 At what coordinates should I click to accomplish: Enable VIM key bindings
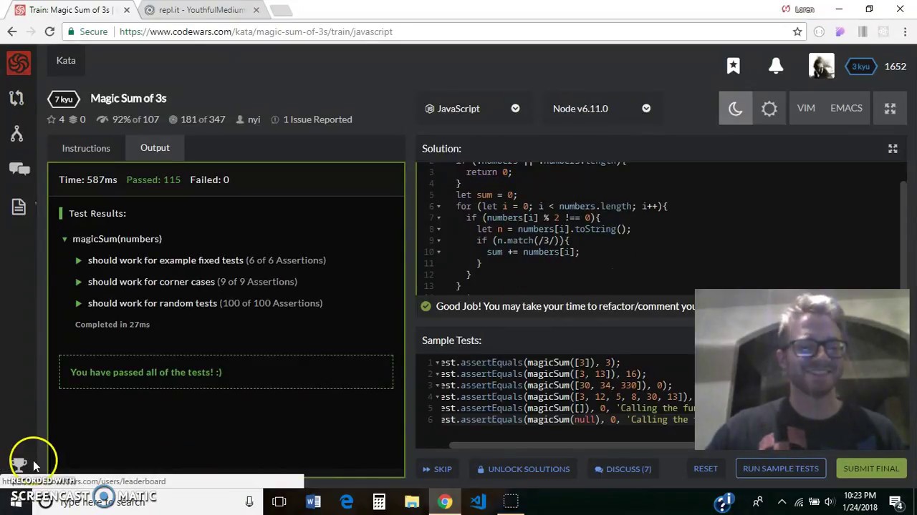click(x=806, y=108)
